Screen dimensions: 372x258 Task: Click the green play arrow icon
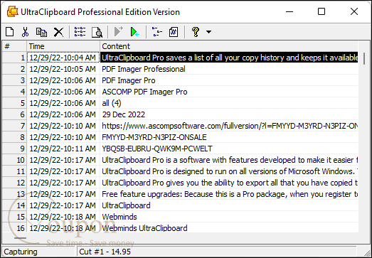point(134,32)
